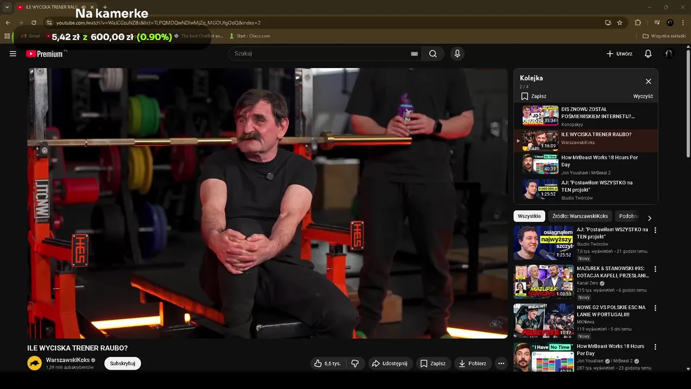This screenshot has height=389, width=691.
Task: Dislike the video
Action: [x=355, y=364]
